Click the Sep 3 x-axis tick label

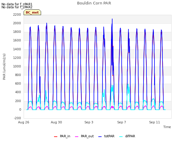click(89, 122)
